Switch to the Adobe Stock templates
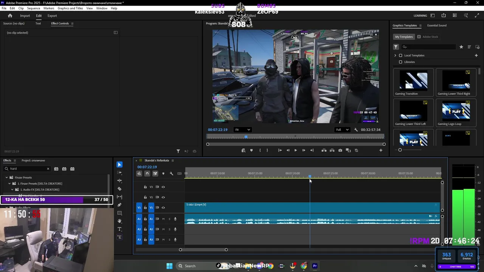This screenshot has width=484, height=272. pyautogui.click(x=428, y=37)
